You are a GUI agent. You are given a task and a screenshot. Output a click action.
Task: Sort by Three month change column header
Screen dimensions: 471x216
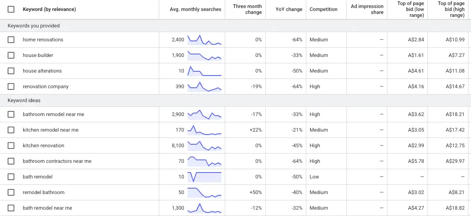(247, 9)
